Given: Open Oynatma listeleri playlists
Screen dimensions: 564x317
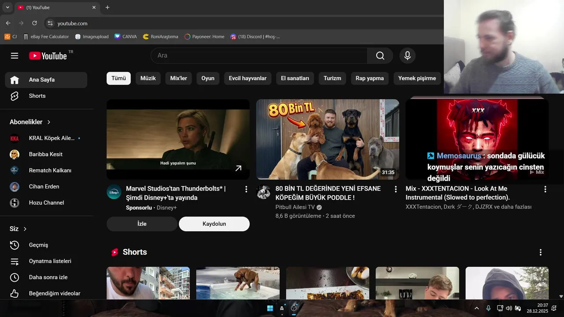Looking at the screenshot, I should (x=46, y=261).
